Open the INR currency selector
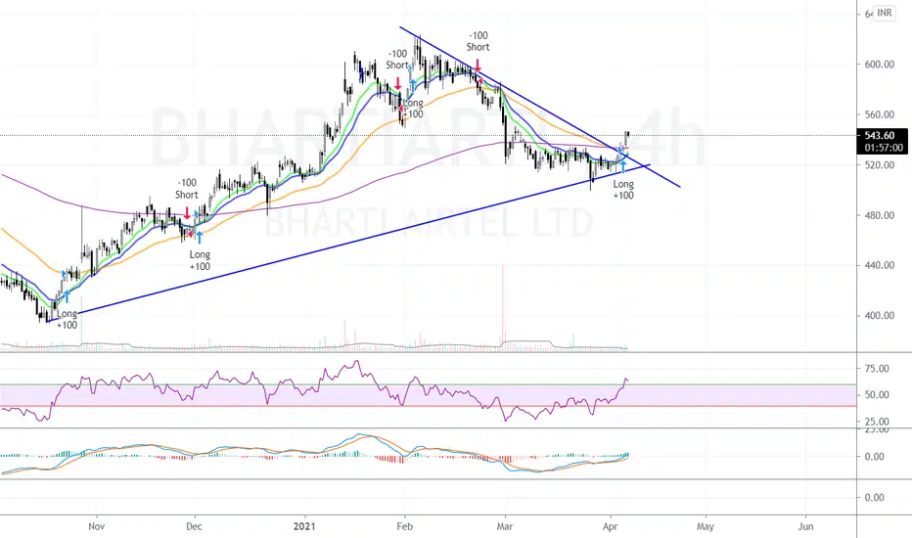This screenshot has height=538, width=912. point(885,13)
